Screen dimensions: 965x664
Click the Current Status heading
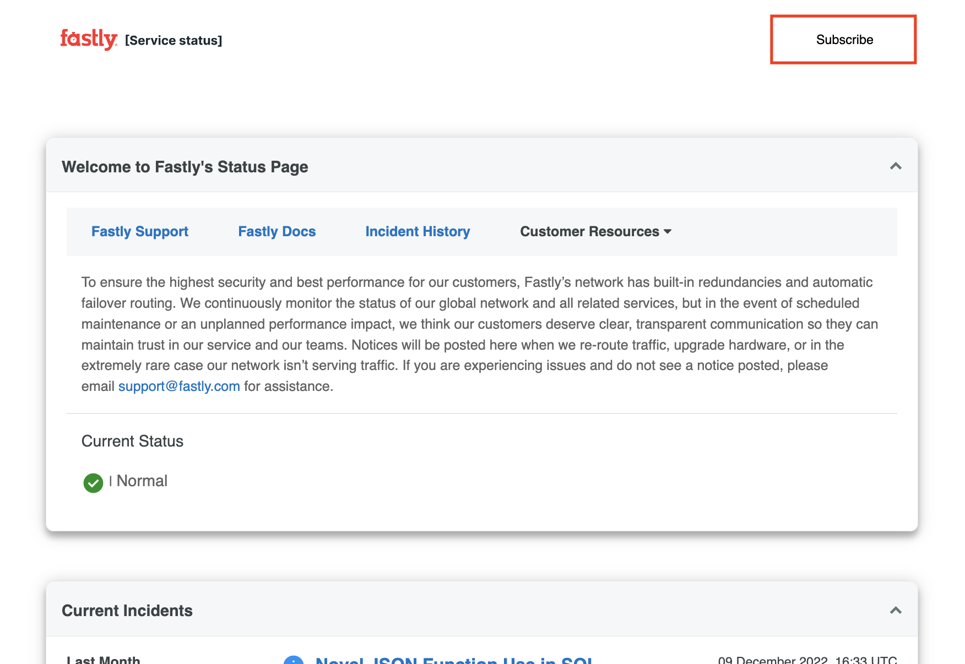(132, 442)
